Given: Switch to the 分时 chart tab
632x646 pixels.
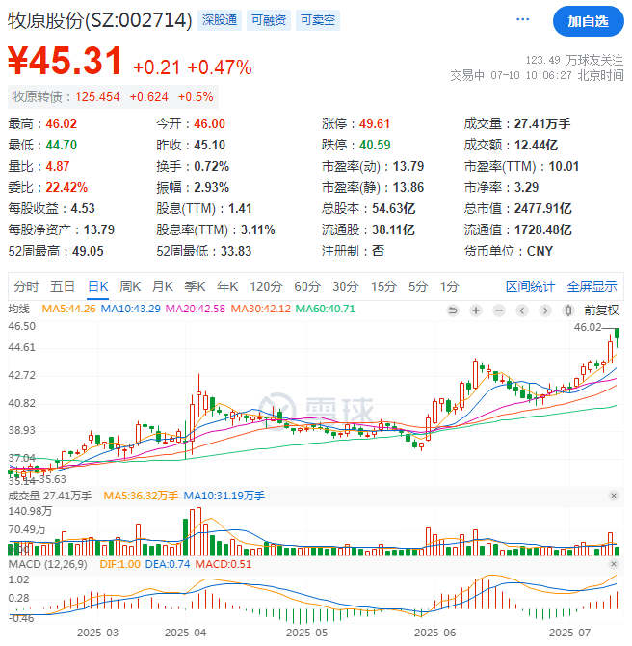Looking at the screenshot, I should pyautogui.click(x=26, y=286).
